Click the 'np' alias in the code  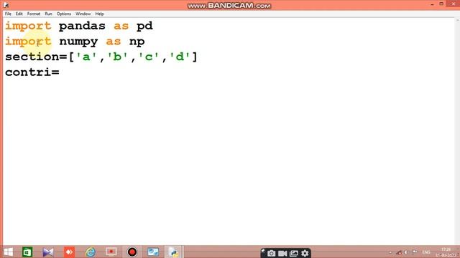[x=137, y=42]
